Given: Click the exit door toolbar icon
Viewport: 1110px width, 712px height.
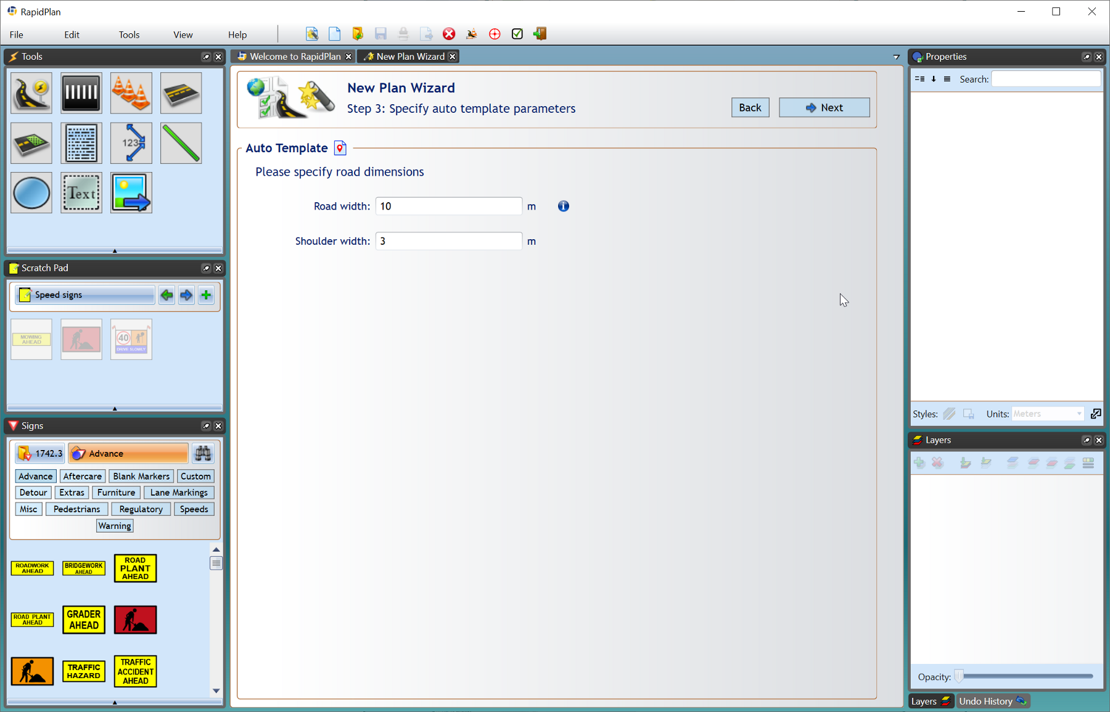Looking at the screenshot, I should [540, 34].
